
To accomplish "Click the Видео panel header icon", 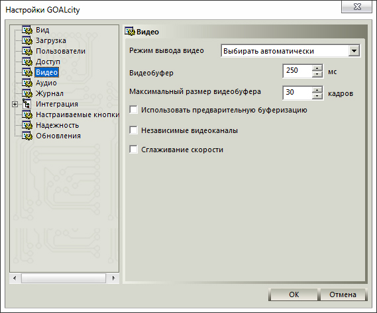I will point(130,32).
